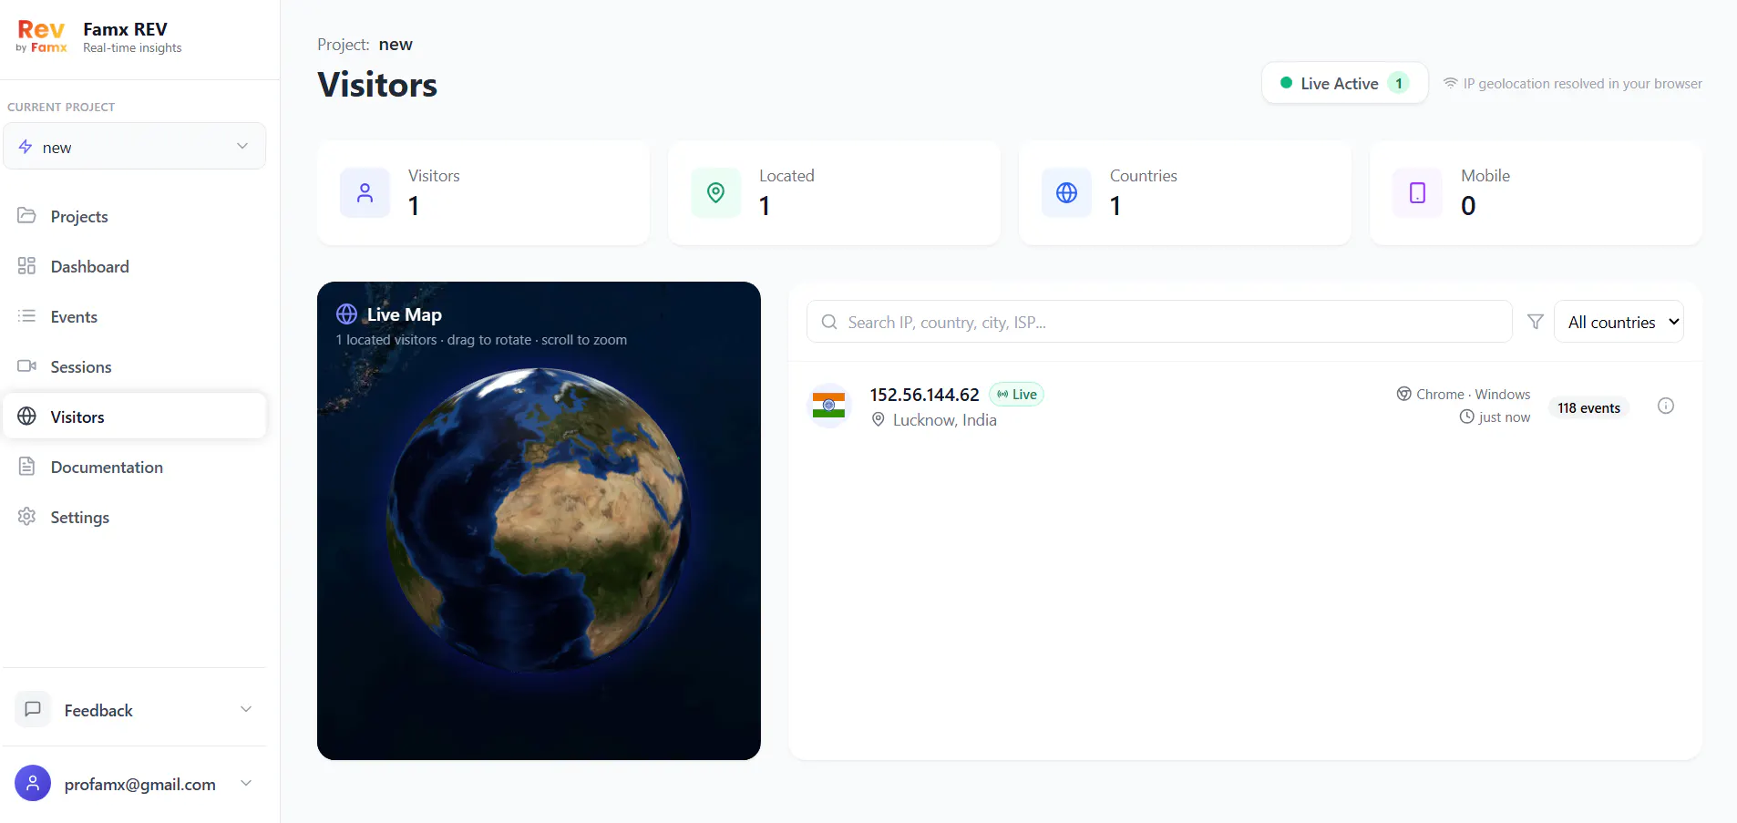Click the lightning bolt icon in project selector
The height and width of the screenshot is (823, 1737).
click(26, 147)
